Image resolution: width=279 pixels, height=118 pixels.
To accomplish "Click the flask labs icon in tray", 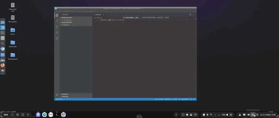I will click(240, 115).
